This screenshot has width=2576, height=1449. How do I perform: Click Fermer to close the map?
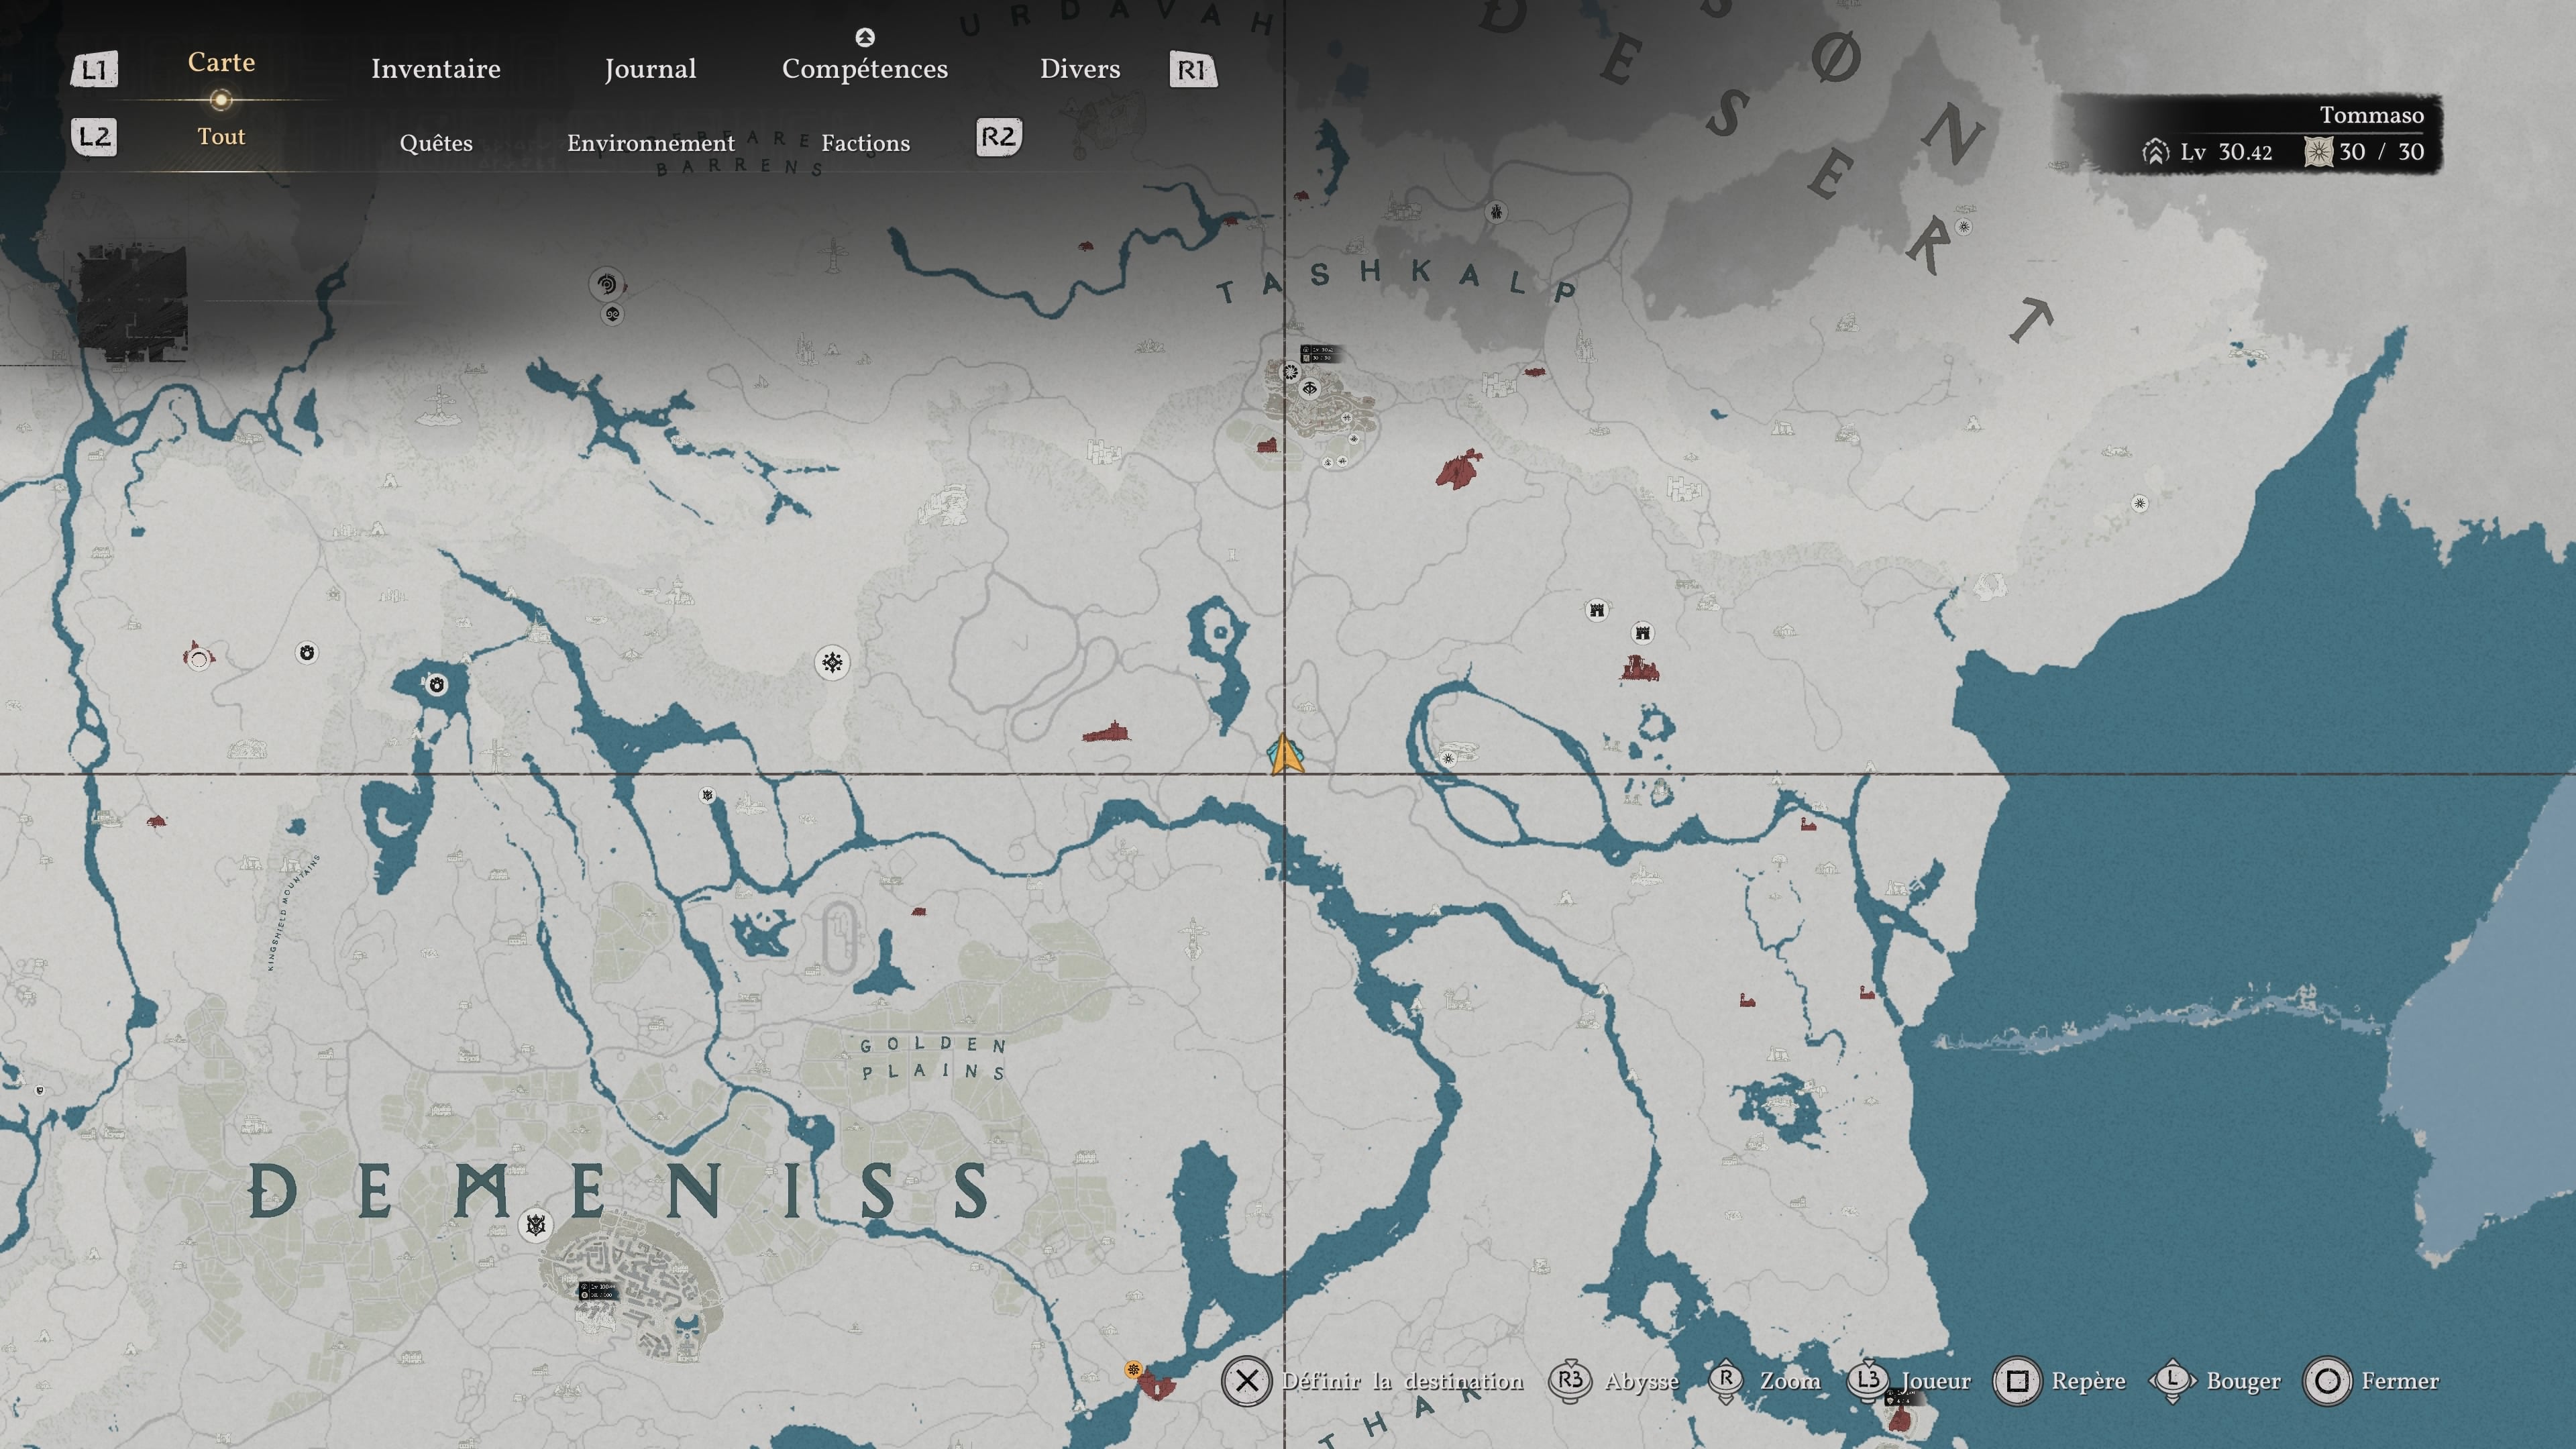pos(2400,1381)
